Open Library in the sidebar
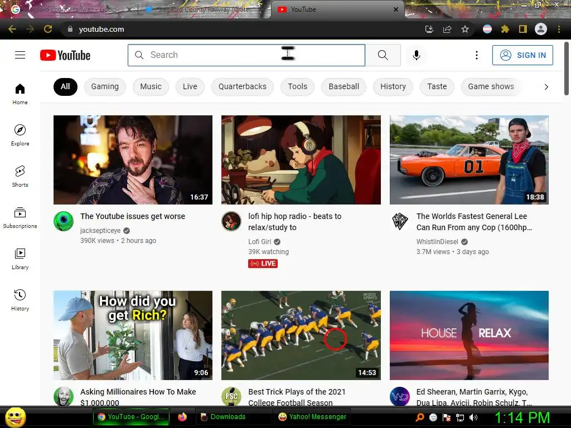This screenshot has height=428, width=571. coord(20,259)
